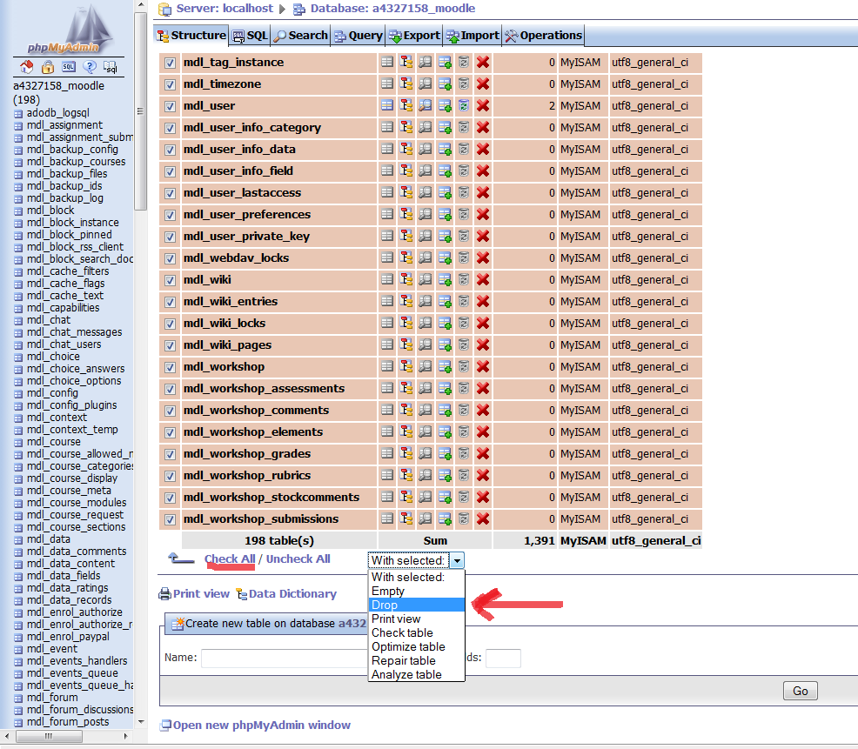Choose Repair table from the dropdown list
This screenshot has height=749, width=858.
(417, 660)
